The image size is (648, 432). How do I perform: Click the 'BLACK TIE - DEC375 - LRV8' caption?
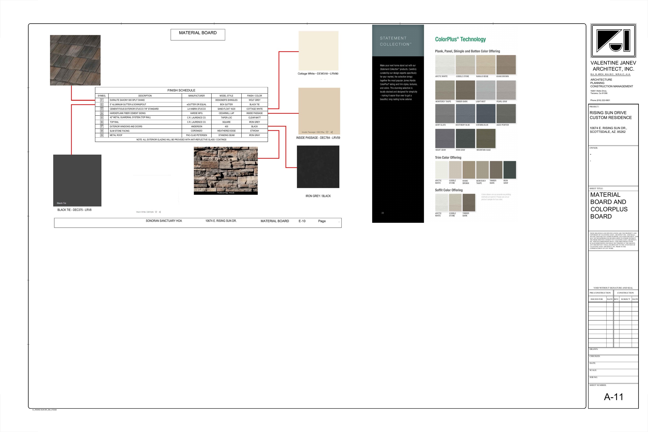click(x=75, y=210)
